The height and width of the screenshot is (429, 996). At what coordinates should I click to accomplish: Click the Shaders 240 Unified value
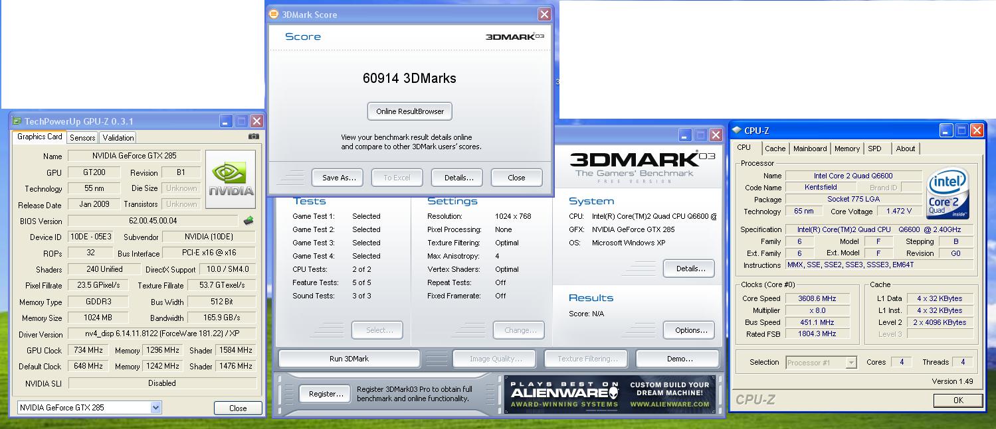[104, 269]
